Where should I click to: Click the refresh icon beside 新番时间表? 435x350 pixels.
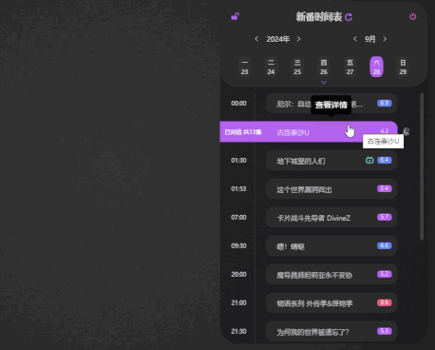(x=349, y=17)
